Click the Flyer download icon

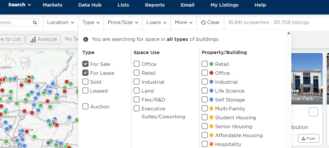click(x=304, y=138)
